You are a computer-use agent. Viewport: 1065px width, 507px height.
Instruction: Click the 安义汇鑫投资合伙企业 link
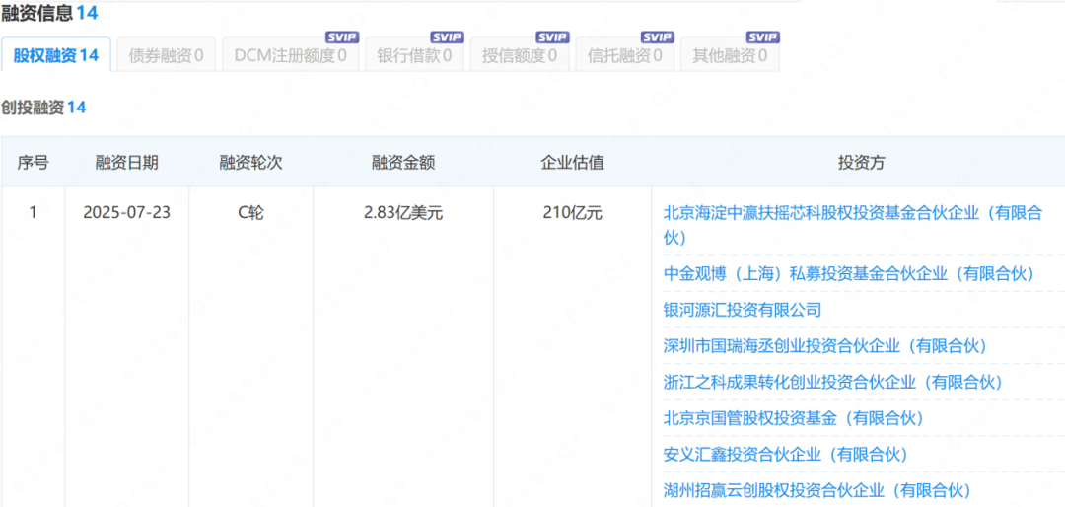[x=785, y=455]
